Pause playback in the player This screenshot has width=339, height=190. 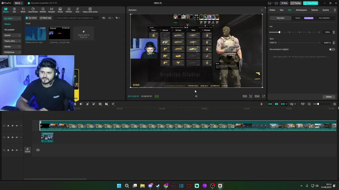coord(196,96)
